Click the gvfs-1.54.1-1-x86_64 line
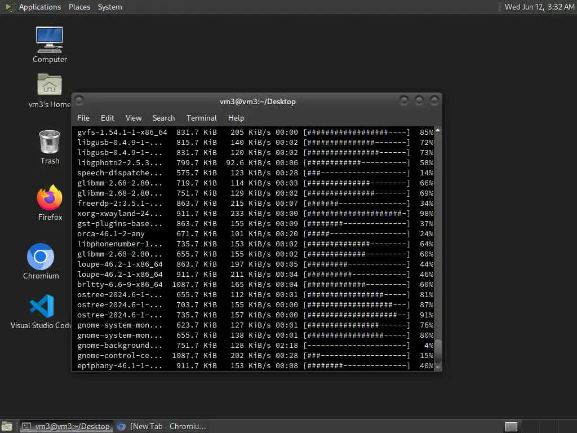577x433 pixels. pyautogui.click(x=255, y=132)
